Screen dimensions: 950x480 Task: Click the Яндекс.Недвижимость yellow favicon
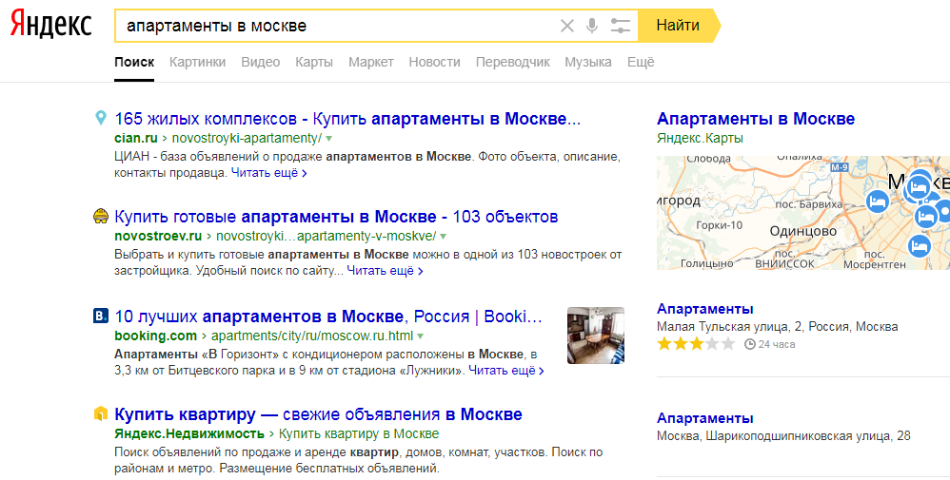coord(101,414)
